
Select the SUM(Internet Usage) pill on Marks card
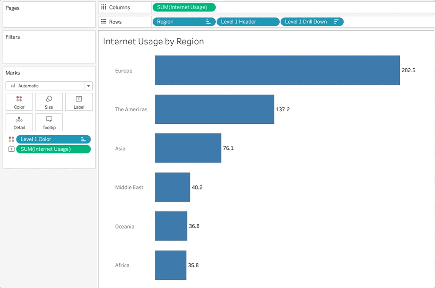point(53,149)
